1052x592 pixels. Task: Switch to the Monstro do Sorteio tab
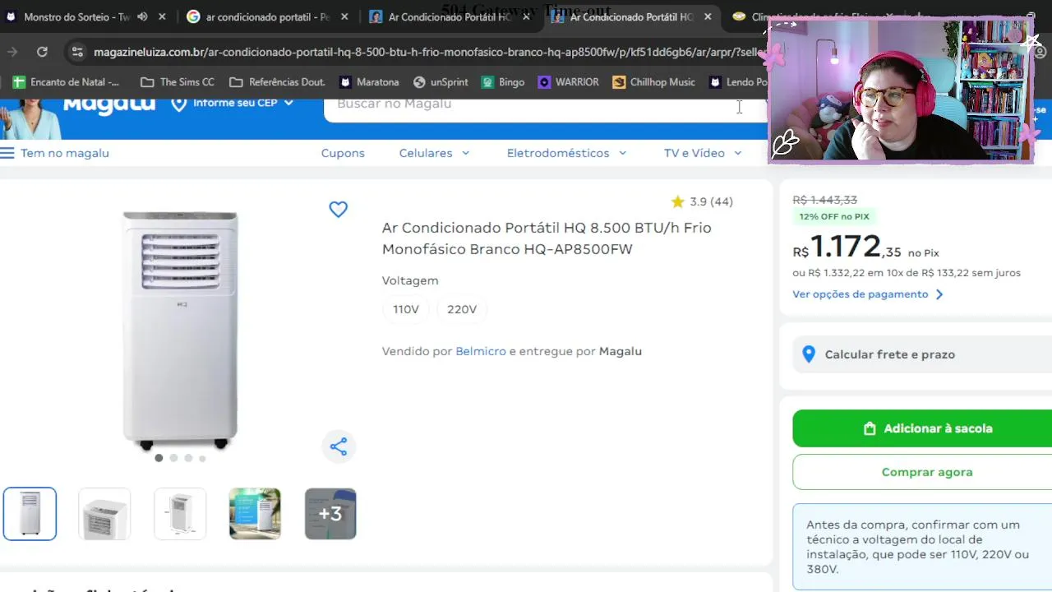pos(77,16)
